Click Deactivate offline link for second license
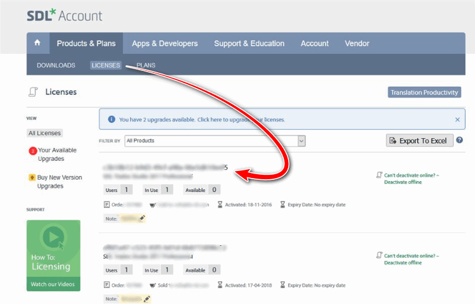 [403, 263]
